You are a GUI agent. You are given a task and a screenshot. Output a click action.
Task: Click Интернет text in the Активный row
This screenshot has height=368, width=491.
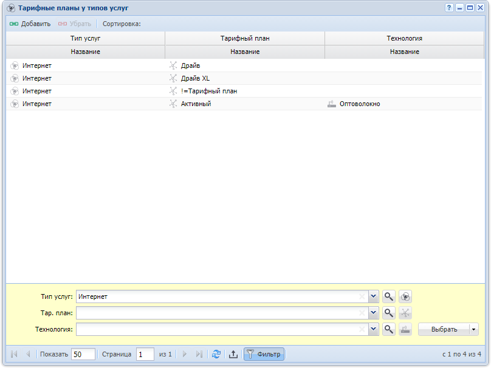[37, 104]
